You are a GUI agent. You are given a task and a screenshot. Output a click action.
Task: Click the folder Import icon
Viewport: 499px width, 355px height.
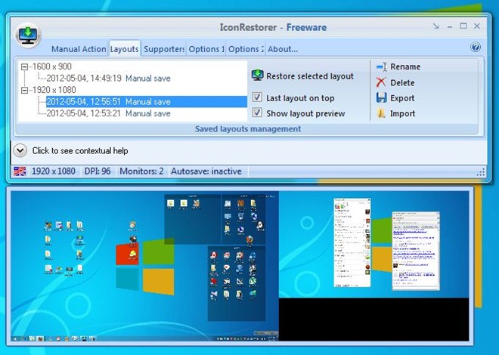coord(381,113)
